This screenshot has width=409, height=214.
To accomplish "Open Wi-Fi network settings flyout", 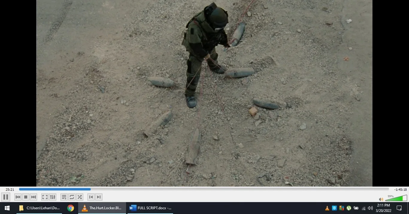I will click(x=363, y=208).
